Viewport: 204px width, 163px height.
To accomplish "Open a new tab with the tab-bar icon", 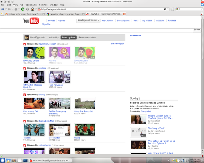I will click(2, 14).
